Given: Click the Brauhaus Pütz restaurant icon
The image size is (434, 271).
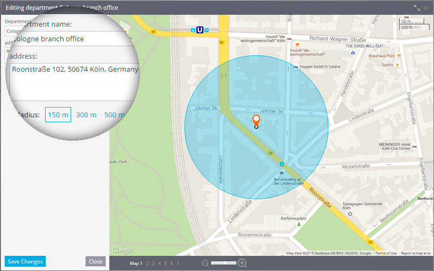Looking at the screenshot, I should click(399, 56).
